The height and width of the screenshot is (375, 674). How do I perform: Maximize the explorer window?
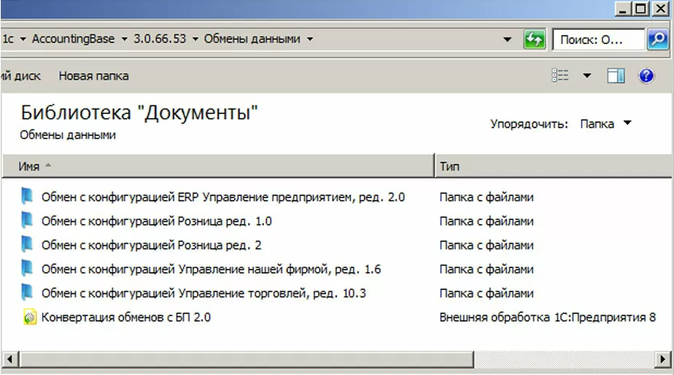640,9
